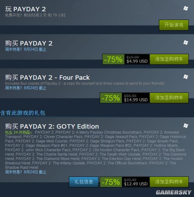Viewport: 194px width, 197px height.
Task: Click Windows icon in 玩 PAYDAY 2 section
Action: pos(186,9)
